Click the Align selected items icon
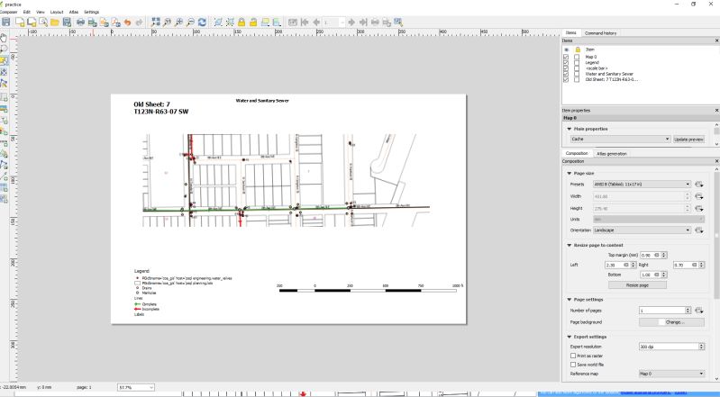The width and height of the screenshot is (720, 397). 277,22
